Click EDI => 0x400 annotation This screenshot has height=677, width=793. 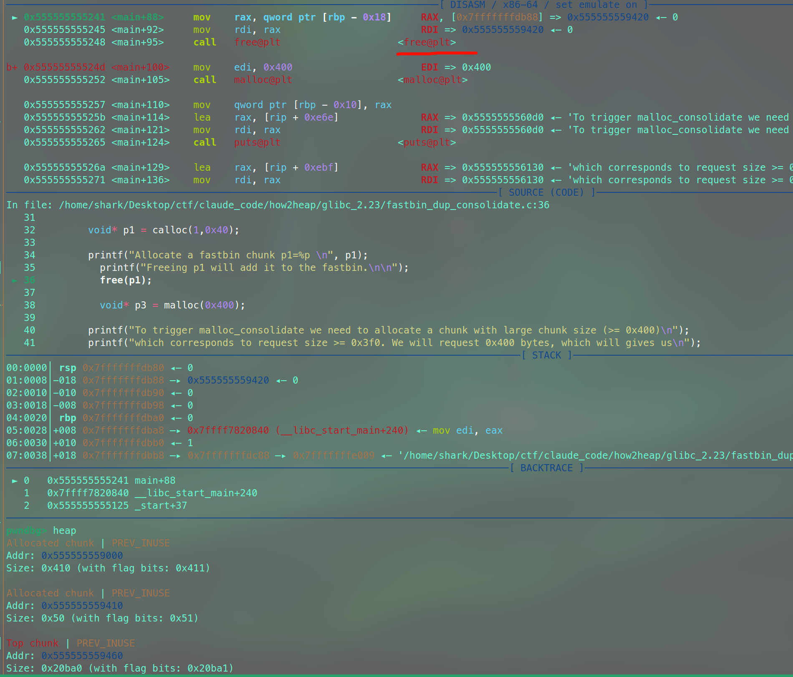tap(456, 67)
